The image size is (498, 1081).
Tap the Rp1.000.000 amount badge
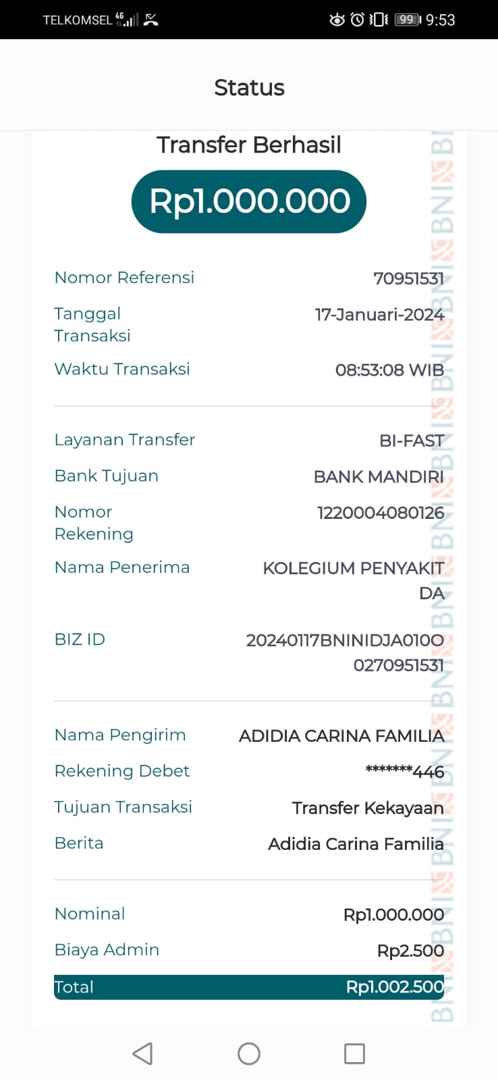249,201
